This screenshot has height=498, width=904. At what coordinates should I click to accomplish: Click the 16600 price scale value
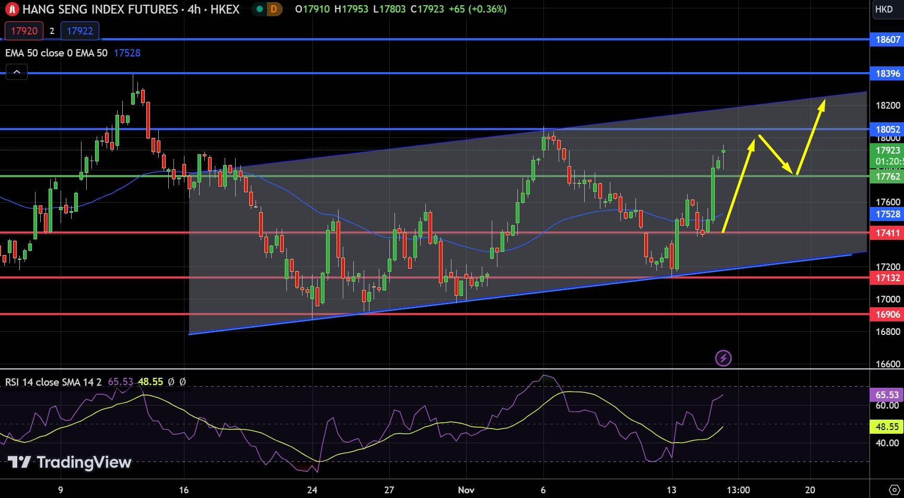tap(888, 364)
